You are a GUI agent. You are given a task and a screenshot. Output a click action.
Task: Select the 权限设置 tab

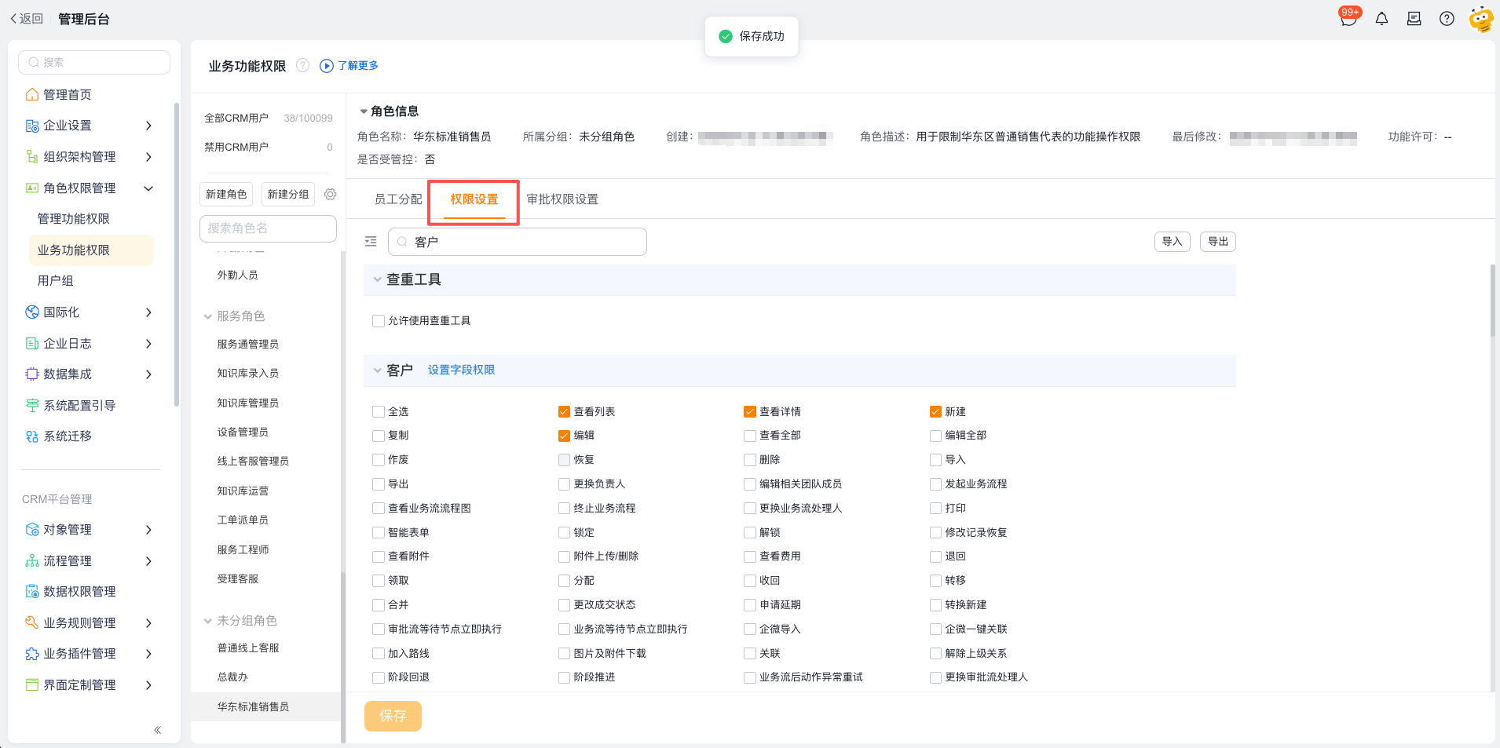point(474,199)
